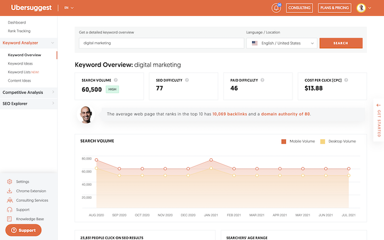Image resolution: width=384 pixels, height=240 pixels.
Task: Open the English / United States dropdown
Action: tap(282, 43)
